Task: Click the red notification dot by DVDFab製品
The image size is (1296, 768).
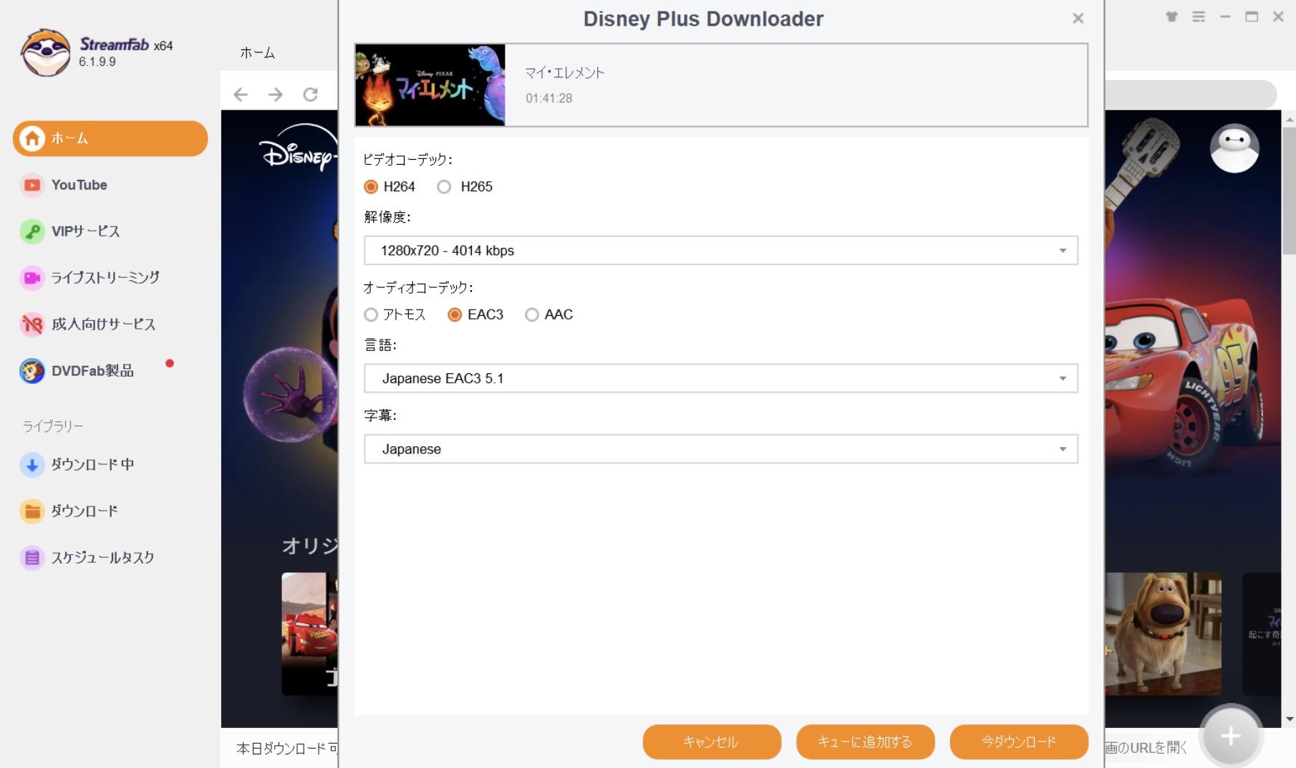Action: (170, 363)
